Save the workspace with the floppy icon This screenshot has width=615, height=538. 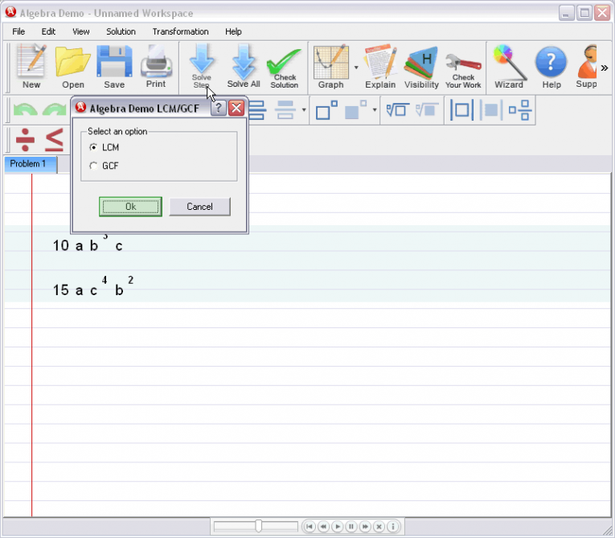coord(114,67)
